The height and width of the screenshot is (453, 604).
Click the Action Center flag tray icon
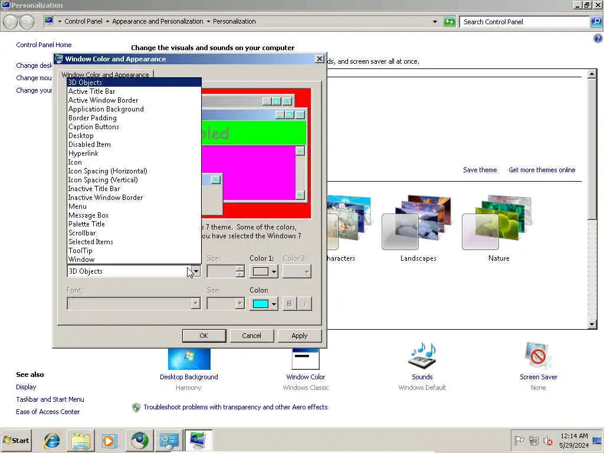click(x=519, y=440)
